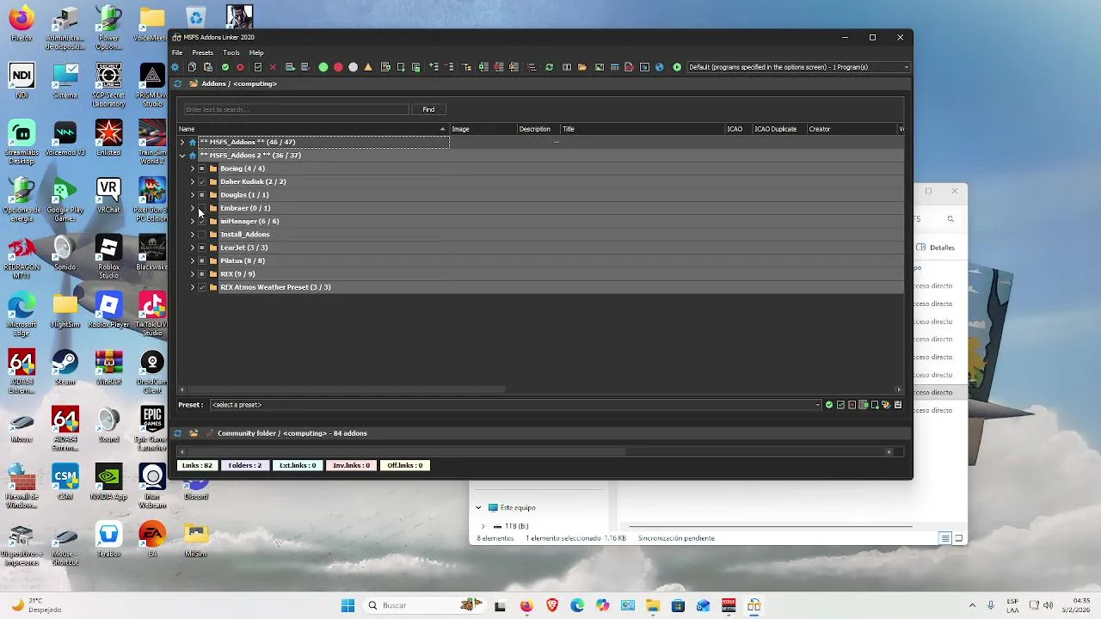The width and height of the screenshot is (1101, 619).
Task: Click the green play button toolbar icon
Action: click(677, 67)
